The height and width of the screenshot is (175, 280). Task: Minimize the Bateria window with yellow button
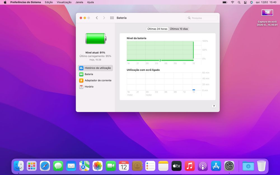85,18
